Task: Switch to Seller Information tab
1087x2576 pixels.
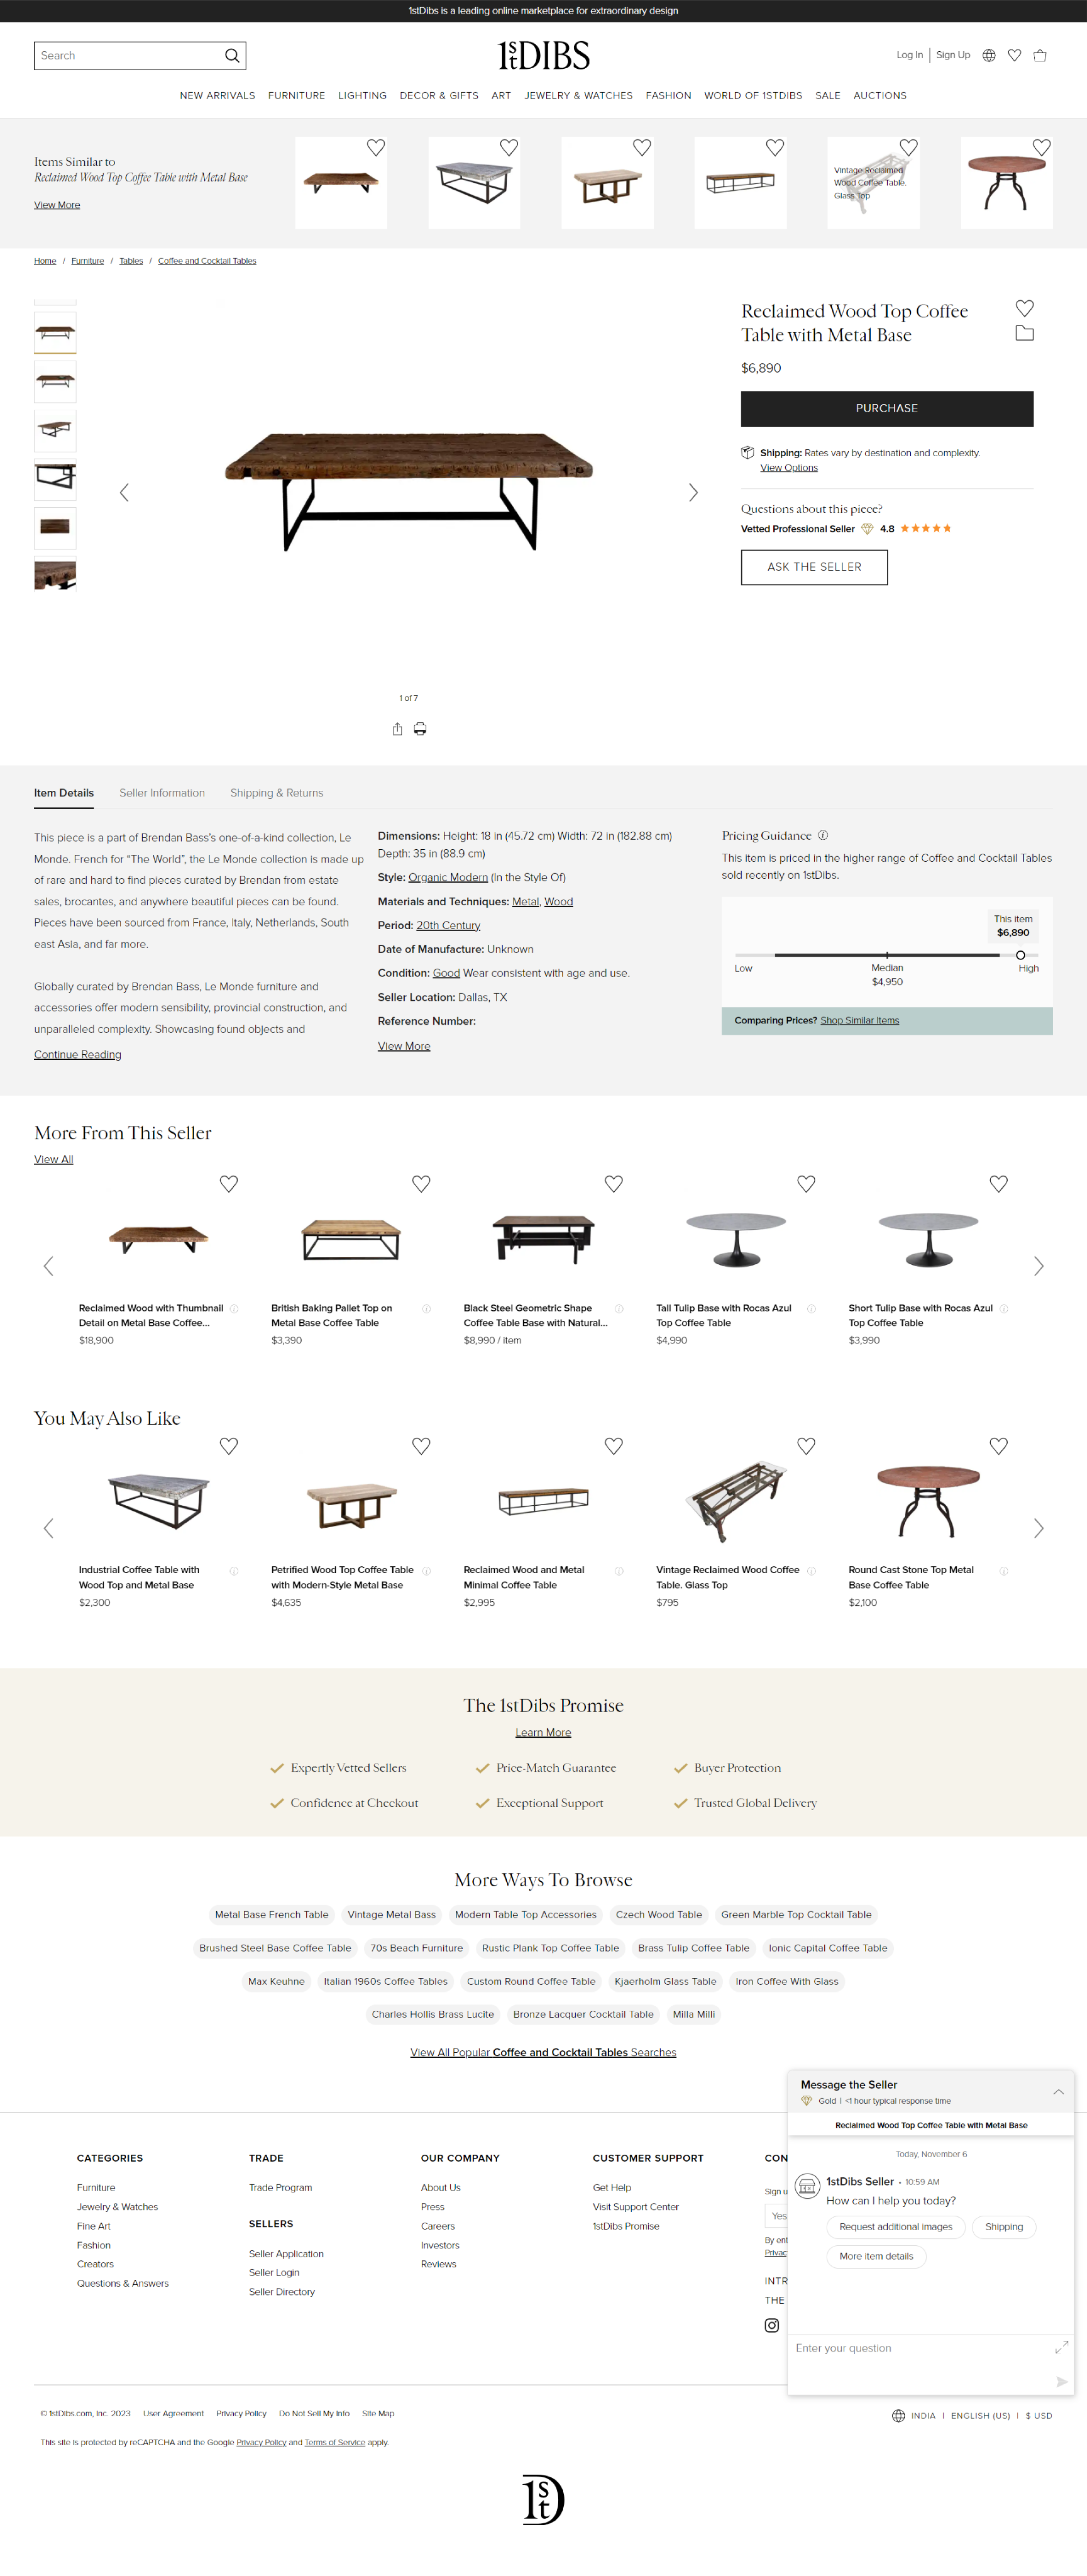Action: [x=162, y=793]
